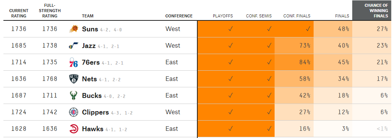Sort by Chance of Winning Finals column
392x138 pixels.
[x=372, y=11]
